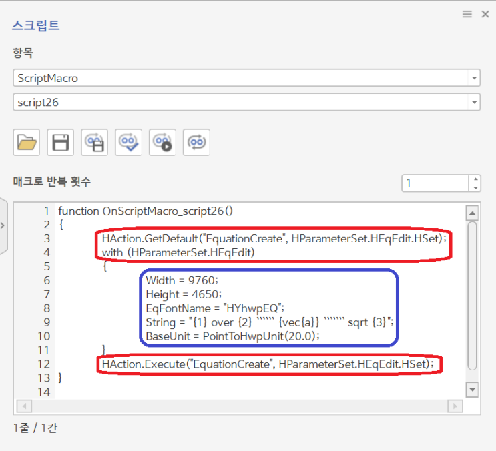
Task: Click the repeat macro icon
Action: [x=196, y=143]
